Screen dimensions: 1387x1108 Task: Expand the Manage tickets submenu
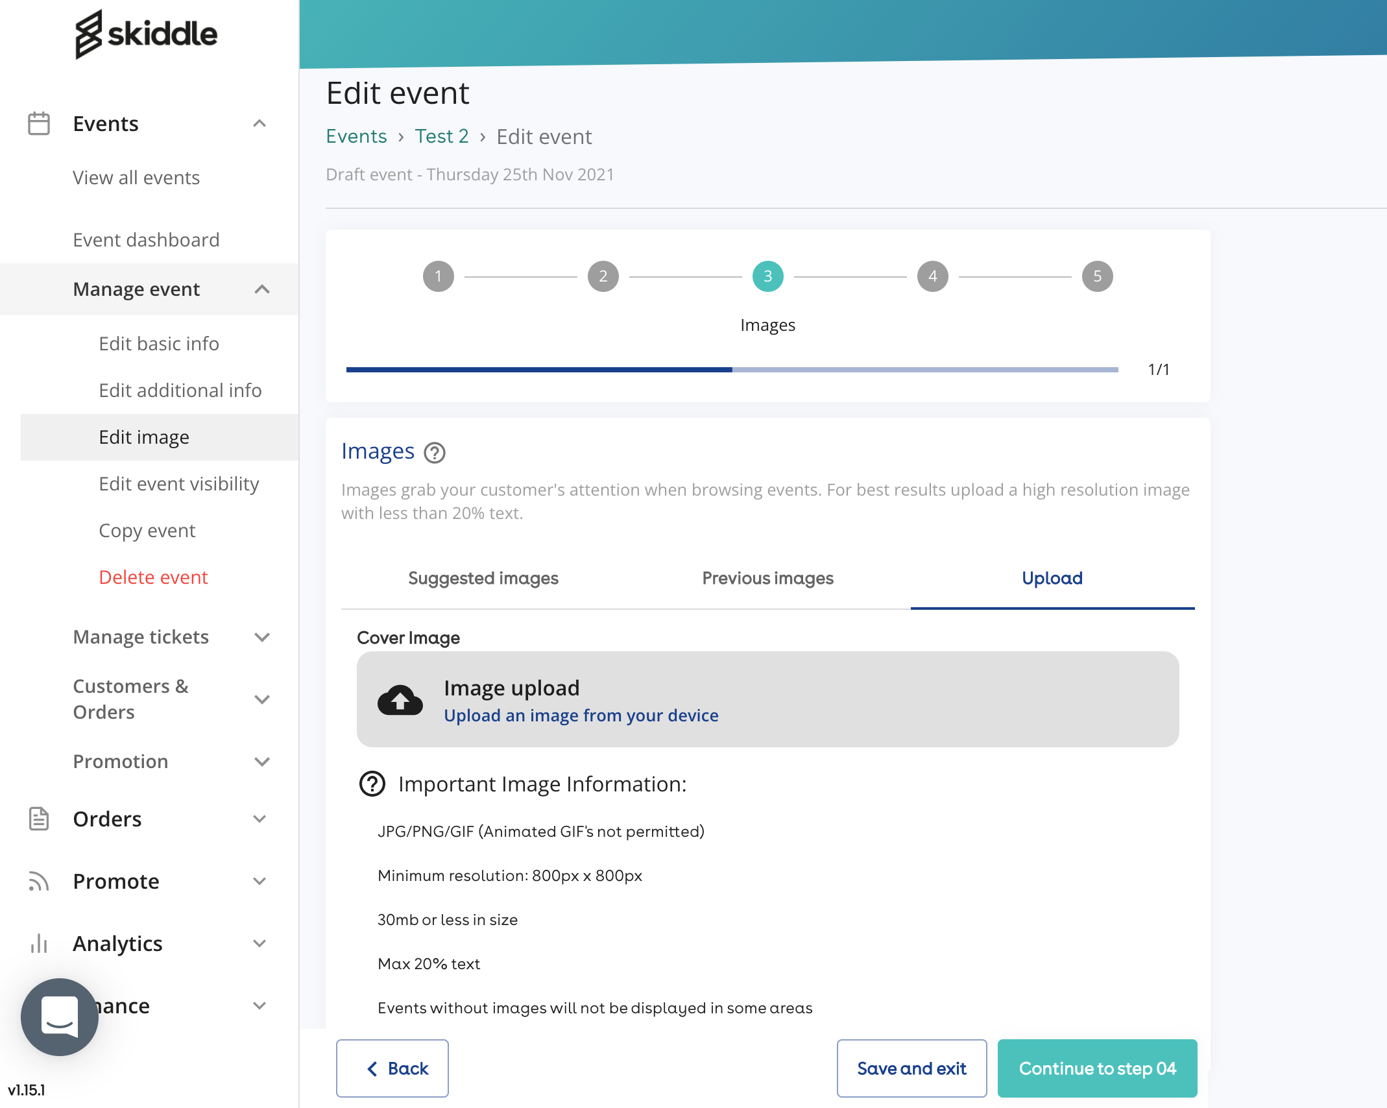tap(262, 637)
